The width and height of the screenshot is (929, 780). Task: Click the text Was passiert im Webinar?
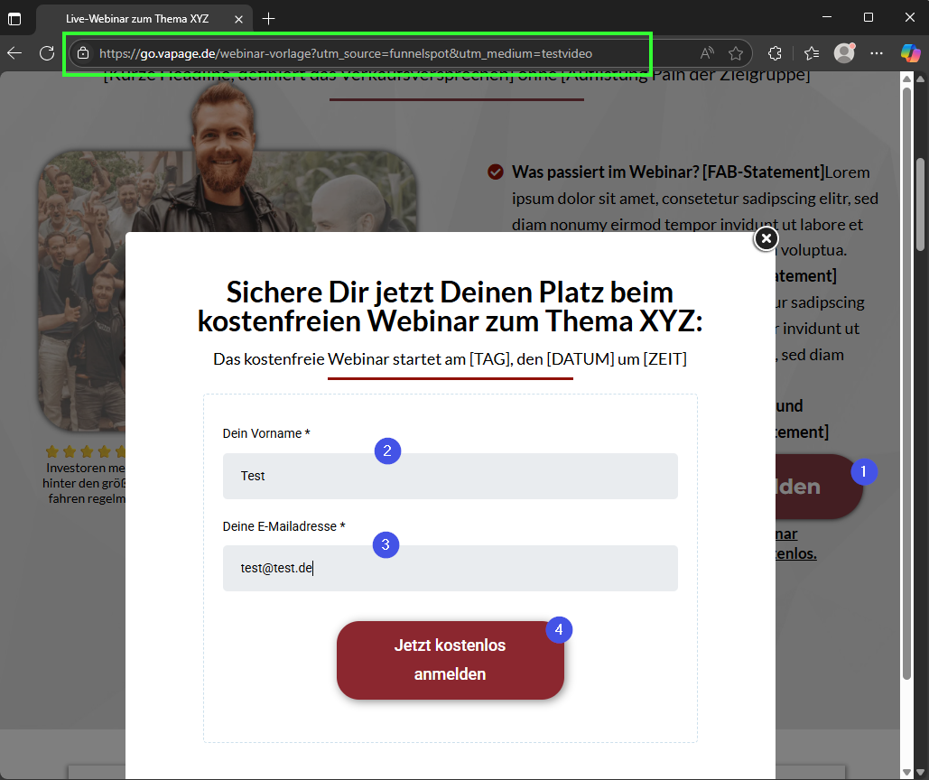[605, 172]
